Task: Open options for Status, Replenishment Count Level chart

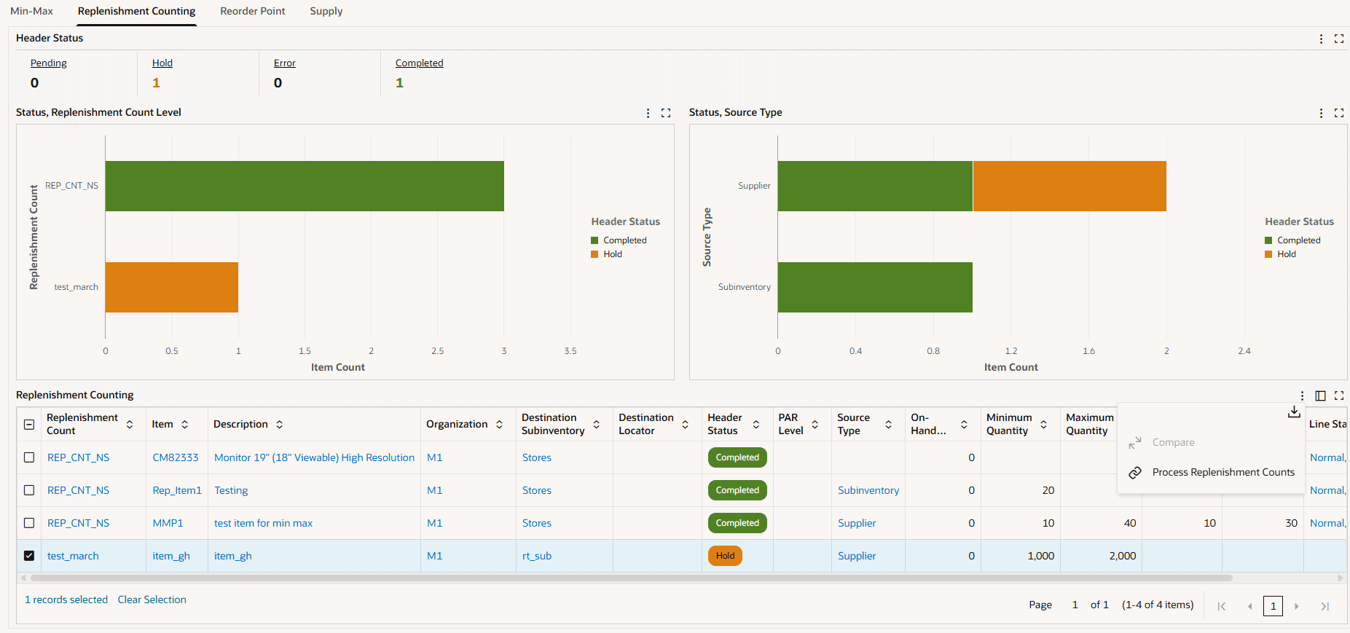Action: (x=648, y=113)
